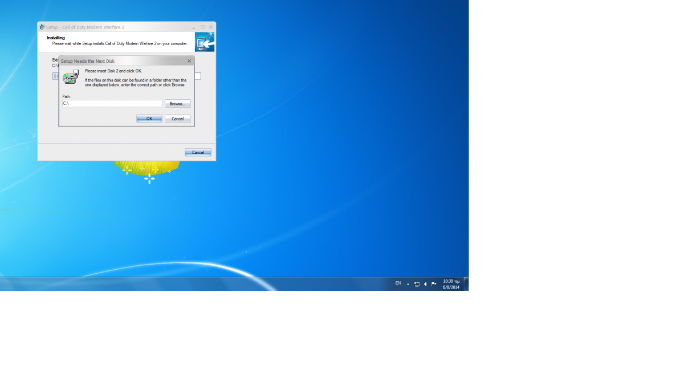Click the Show desktop strip beside the clock
The height and width of the screenshot is (385, 684).
466,284
